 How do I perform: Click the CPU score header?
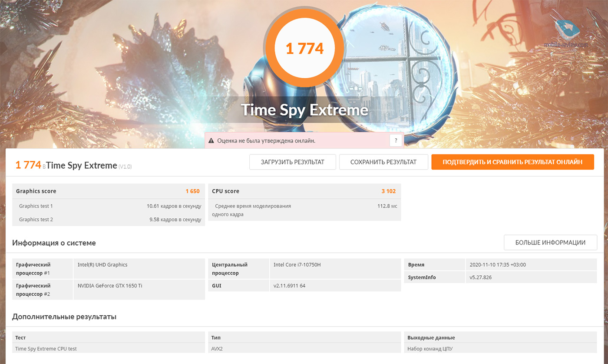[225, 191]
